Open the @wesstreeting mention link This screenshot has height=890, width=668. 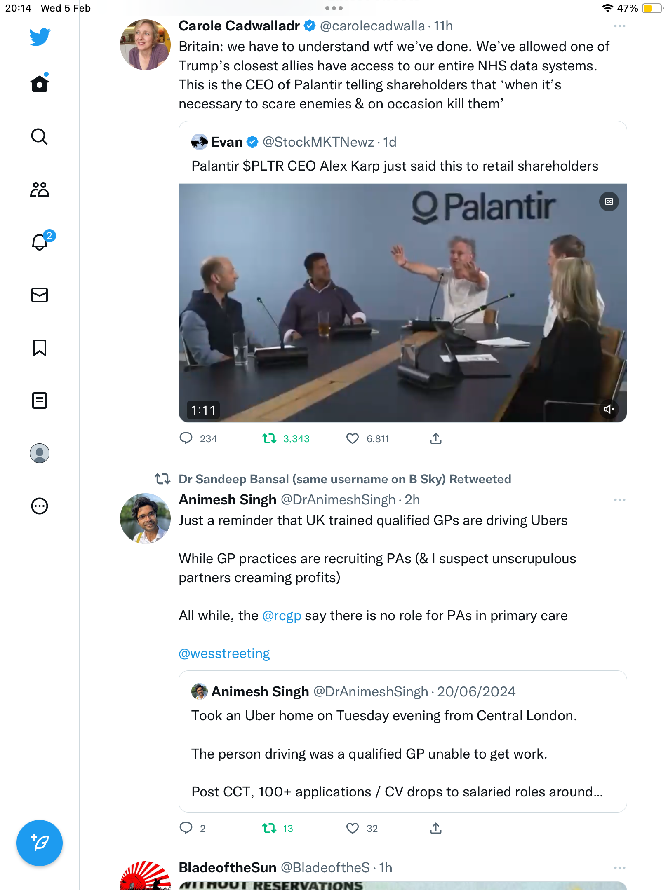[224, 653]
